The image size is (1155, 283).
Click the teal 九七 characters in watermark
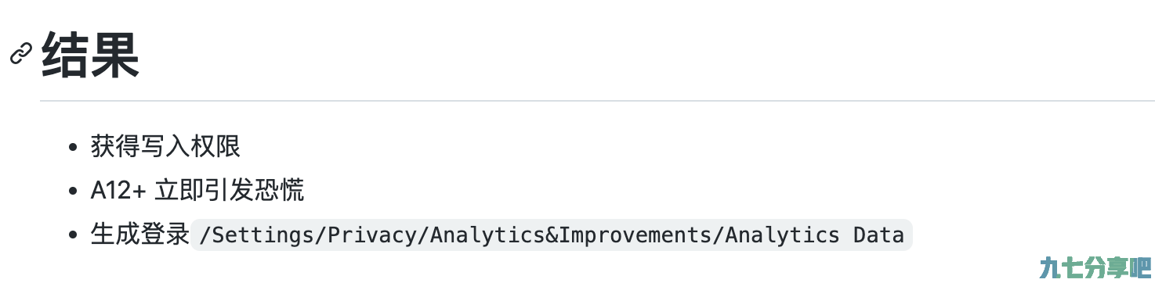1061,267
